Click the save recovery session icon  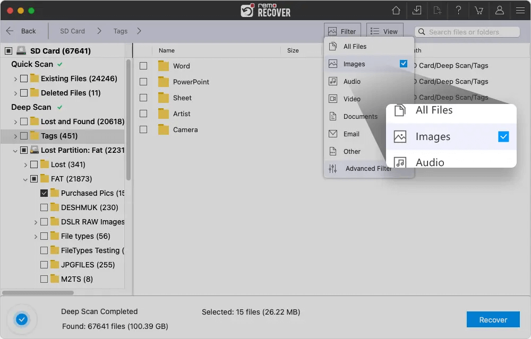pos(416,10)
